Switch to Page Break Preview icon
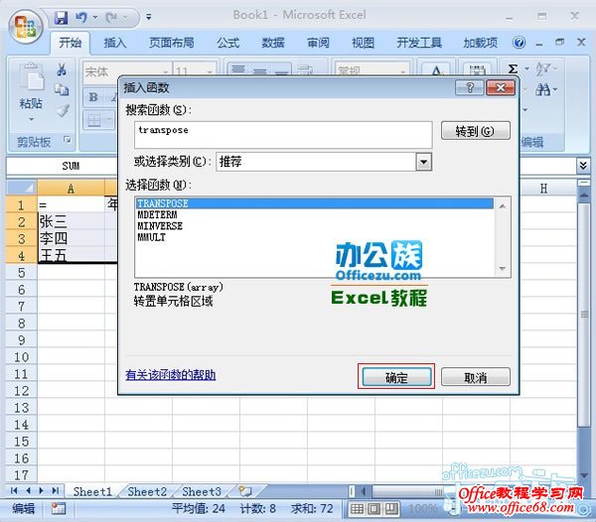Viewport: 596px width, 522px height. coord(391,509)
